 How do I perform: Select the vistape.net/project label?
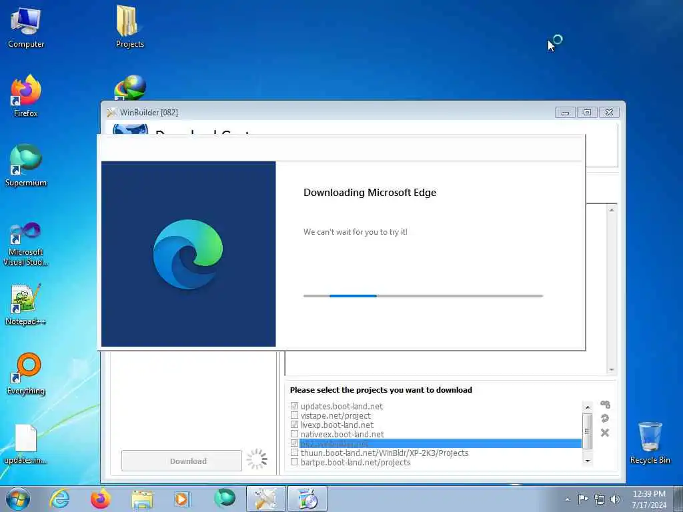click(x=335, y=416)
